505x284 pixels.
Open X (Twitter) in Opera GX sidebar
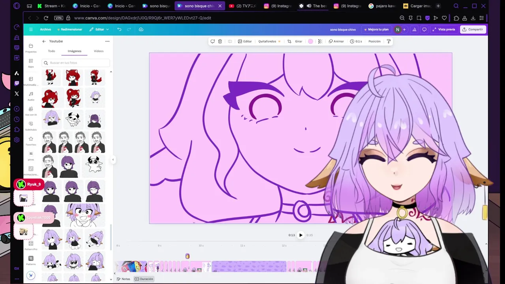tap(17, 94)
